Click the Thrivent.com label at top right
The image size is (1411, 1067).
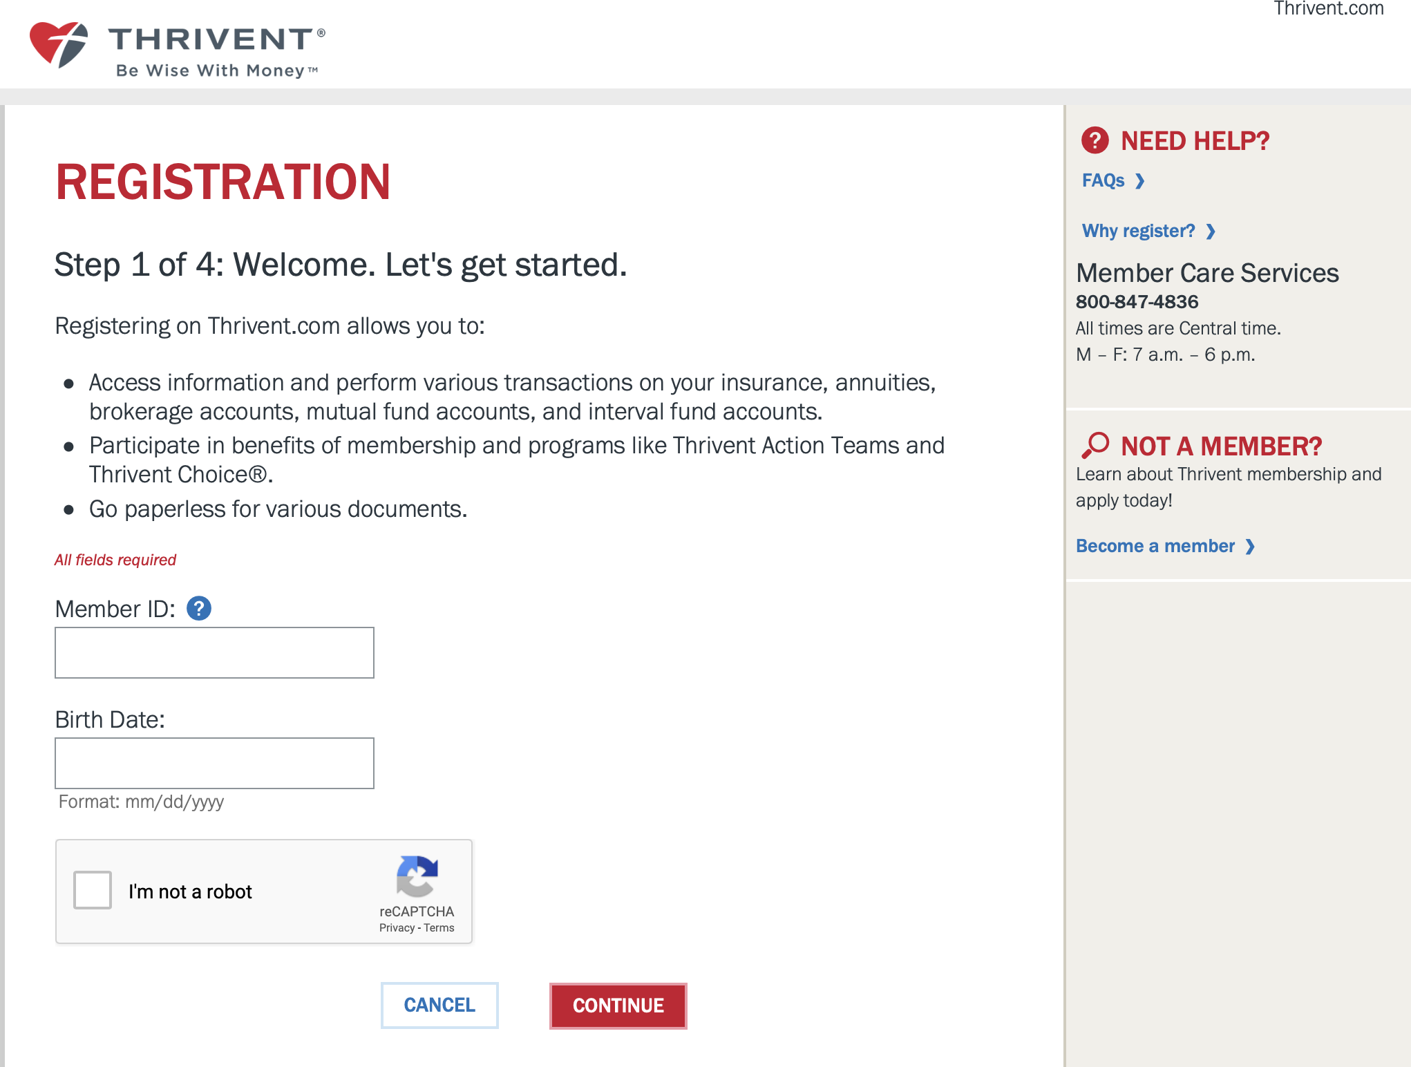(1330, 10)
